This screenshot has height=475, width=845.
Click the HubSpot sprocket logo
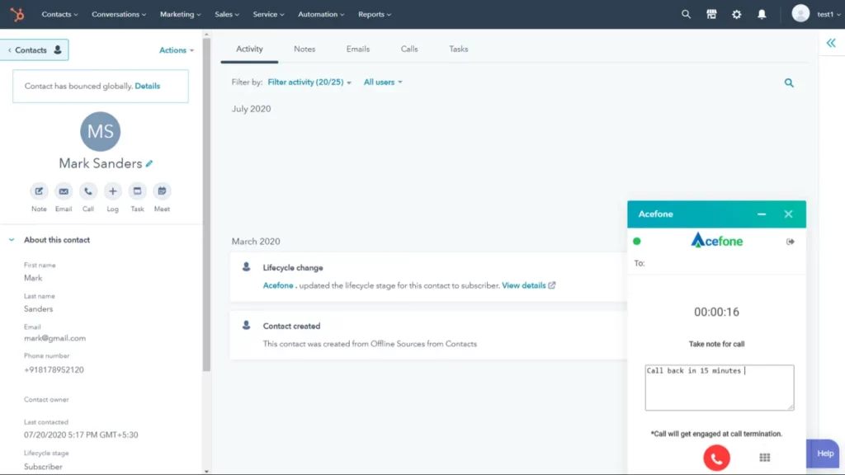[17, 15]
